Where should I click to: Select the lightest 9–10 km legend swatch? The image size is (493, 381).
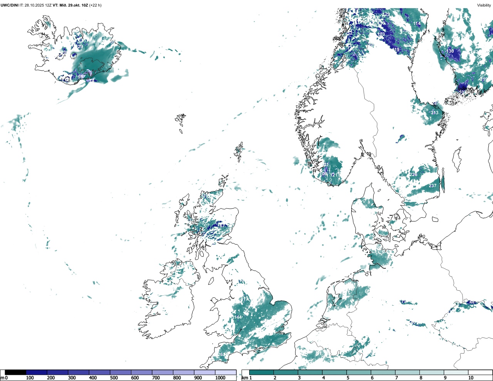pyautogui.click(x=456, y=372)
